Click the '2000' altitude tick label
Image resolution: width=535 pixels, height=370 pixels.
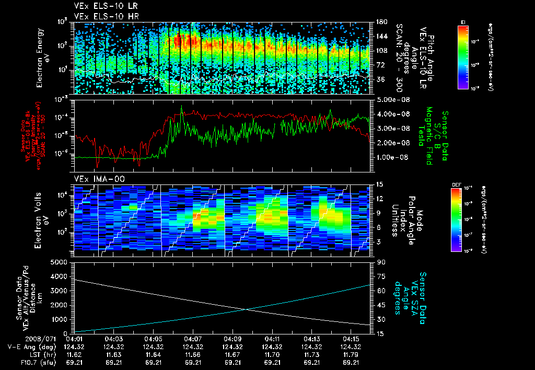(59, 305)
